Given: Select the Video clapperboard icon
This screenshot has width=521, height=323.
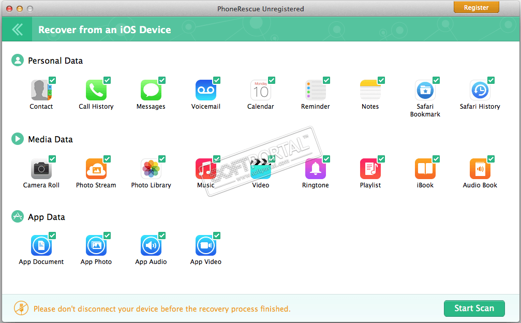Looking at the screenshot, I should 261,169.
